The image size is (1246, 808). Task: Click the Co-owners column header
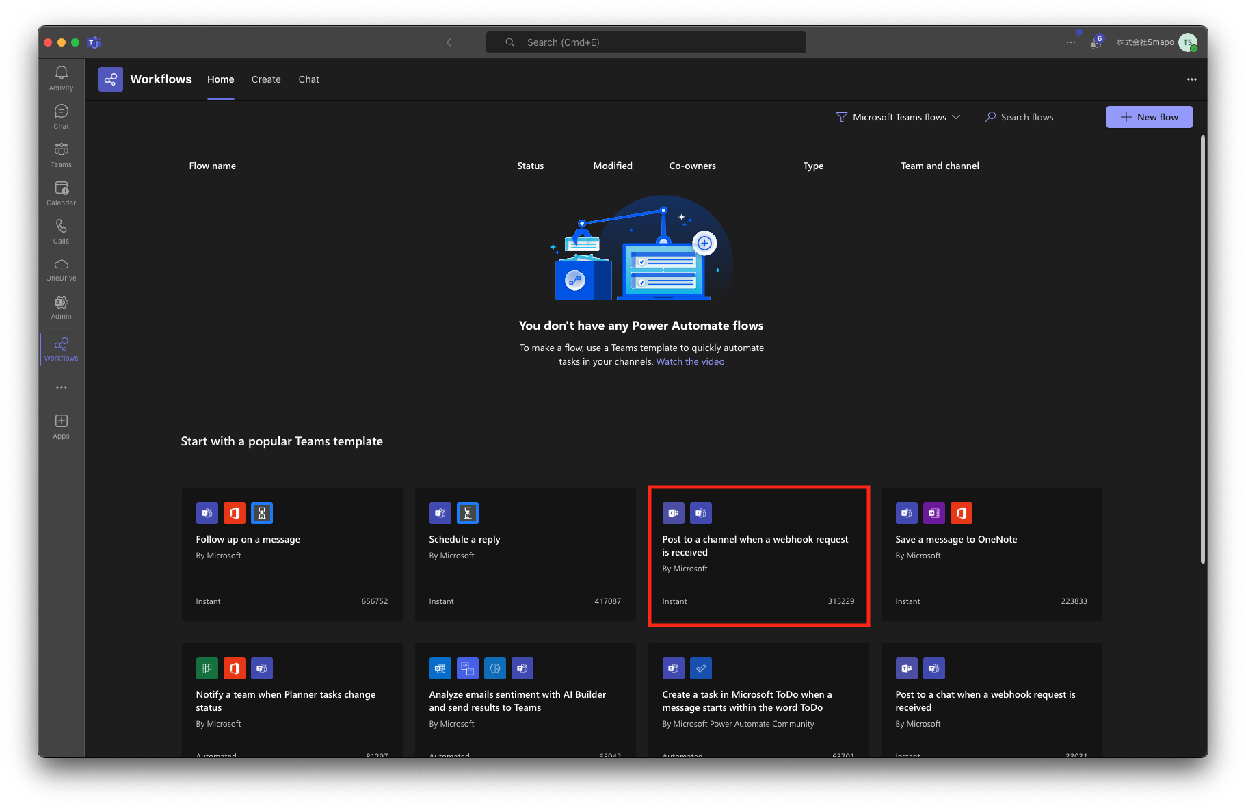693,166
